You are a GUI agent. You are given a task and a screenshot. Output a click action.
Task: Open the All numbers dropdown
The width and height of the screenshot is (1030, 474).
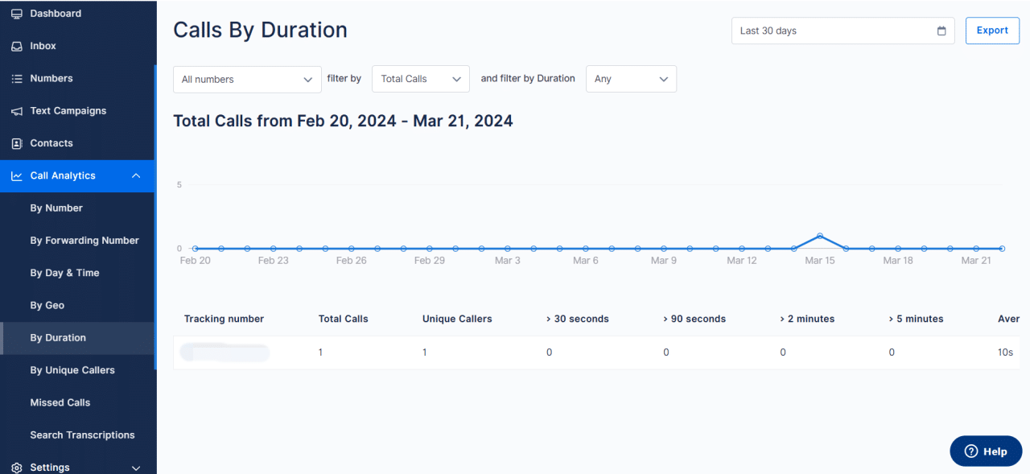(246, 79)
